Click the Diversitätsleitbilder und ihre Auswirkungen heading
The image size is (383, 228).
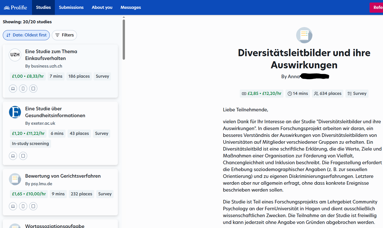[304, 59]
